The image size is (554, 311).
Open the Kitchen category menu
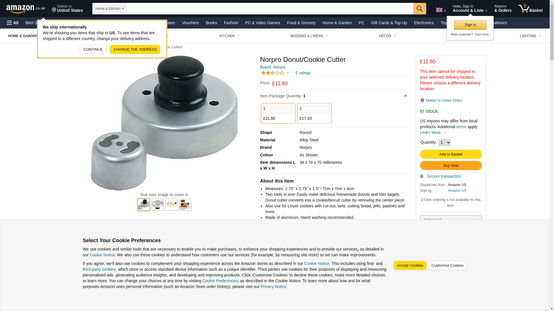[x=230, y=36]
